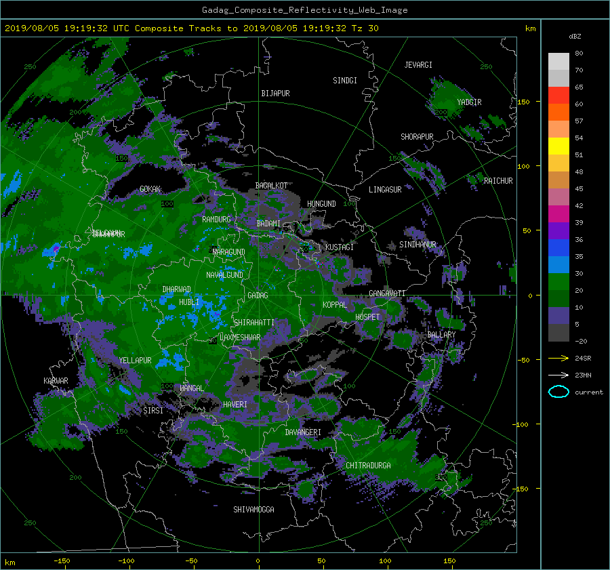
Task: Pick the light gray 70-80 dBZ swatch
Action: pyautogui.click(x=558, y=61)
